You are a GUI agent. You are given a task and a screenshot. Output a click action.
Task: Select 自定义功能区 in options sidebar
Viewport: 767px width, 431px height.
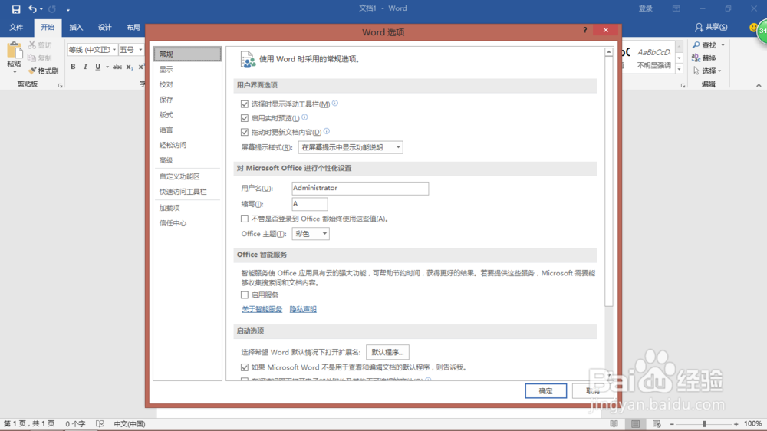click(x=187, y=176)
